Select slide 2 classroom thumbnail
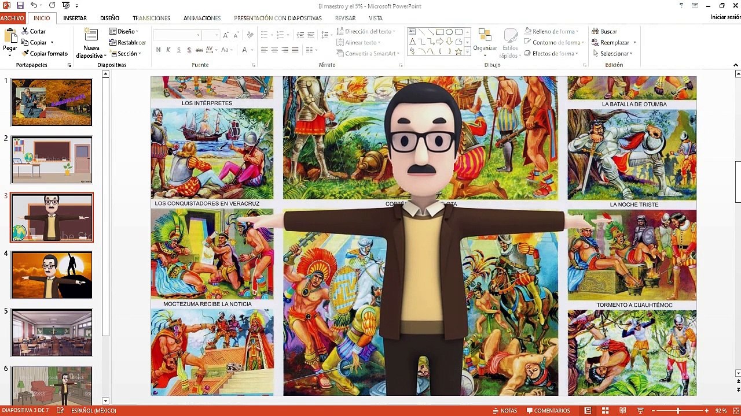 point(52,160)
